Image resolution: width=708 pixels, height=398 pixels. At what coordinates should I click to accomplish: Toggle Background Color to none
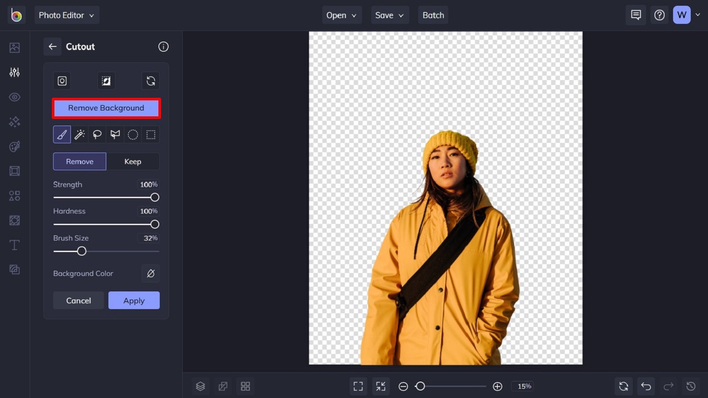[150, 273]
